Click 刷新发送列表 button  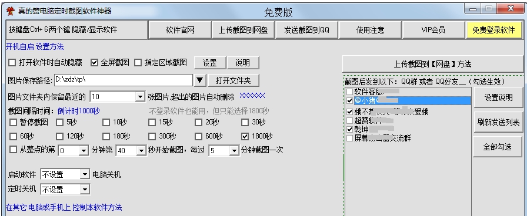click(x=498, y=122)
